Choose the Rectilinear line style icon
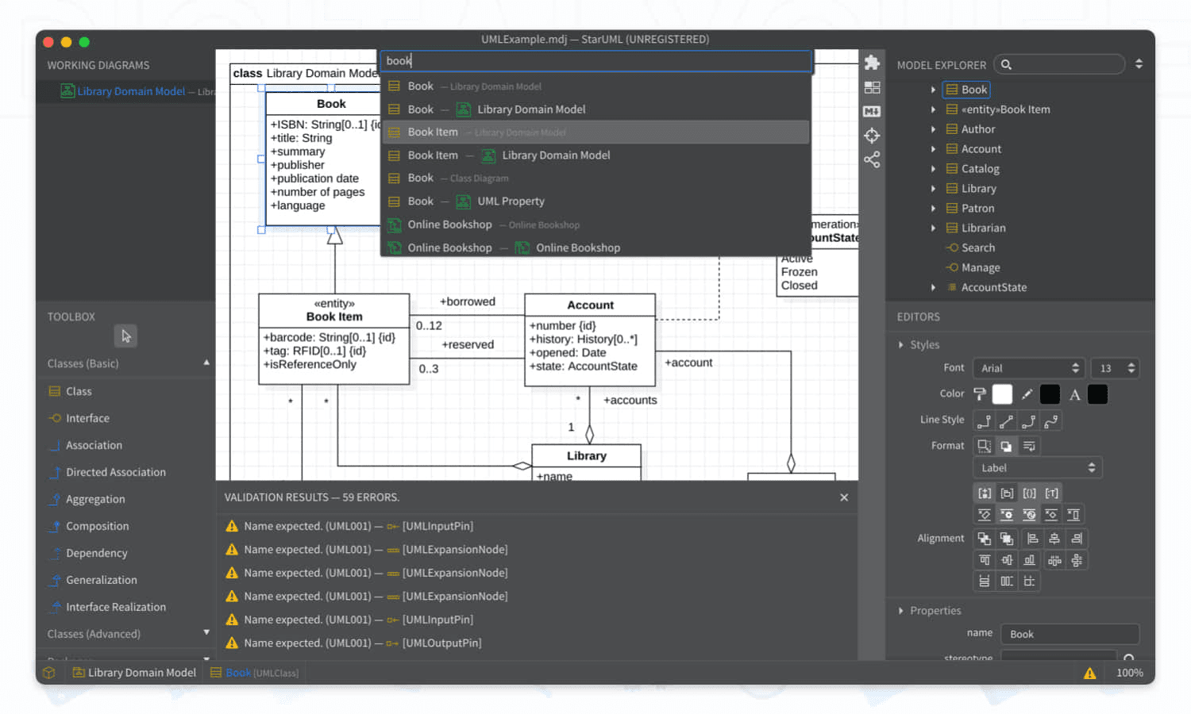The width and height of the screenshot is (1191, 714). point(984,421)
